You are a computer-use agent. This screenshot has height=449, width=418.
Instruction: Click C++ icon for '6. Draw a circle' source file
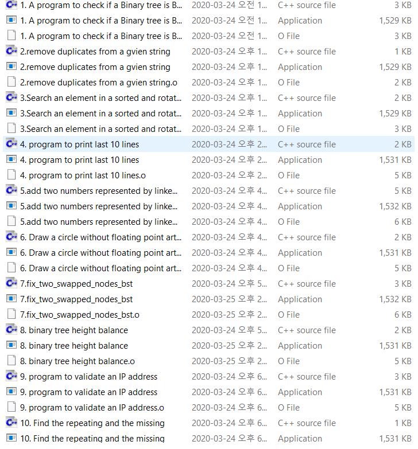(x=11, y=236)
